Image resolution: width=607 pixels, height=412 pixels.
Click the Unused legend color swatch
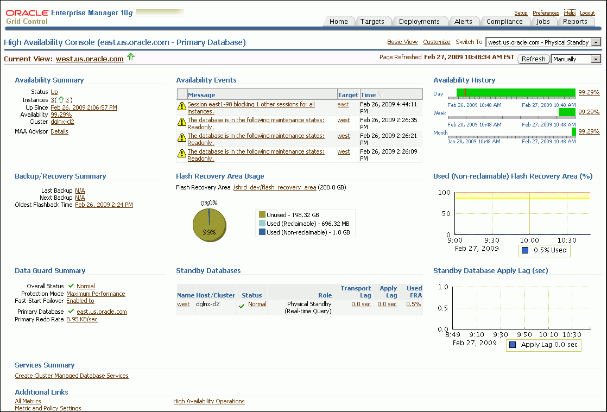262,214
